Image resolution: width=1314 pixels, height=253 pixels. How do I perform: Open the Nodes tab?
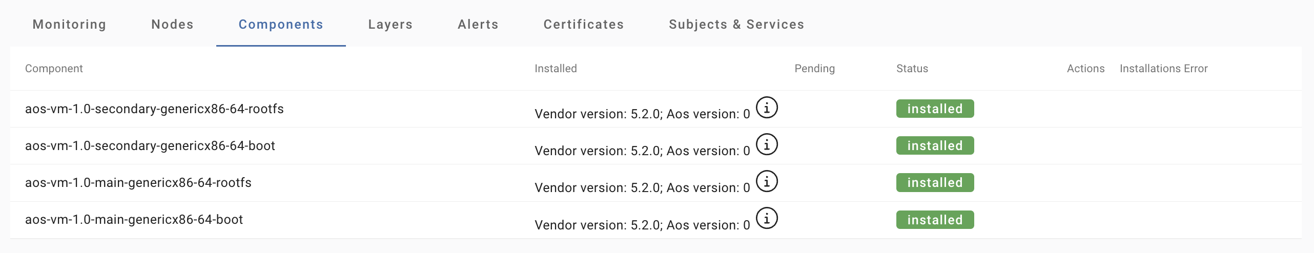[x=172, y=24]
